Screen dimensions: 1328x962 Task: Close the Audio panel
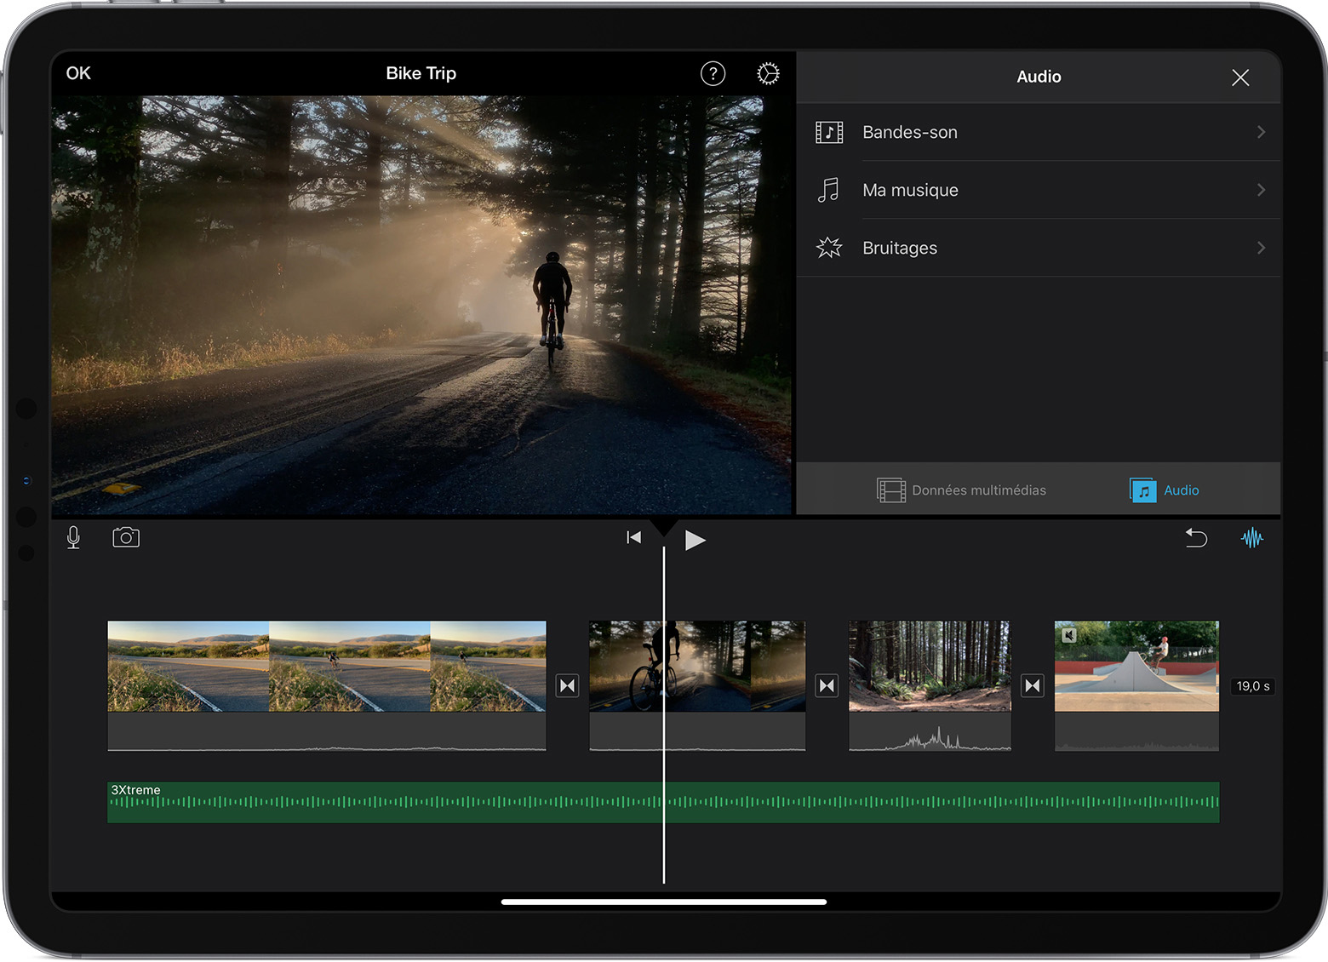[x=1240, y=77]
